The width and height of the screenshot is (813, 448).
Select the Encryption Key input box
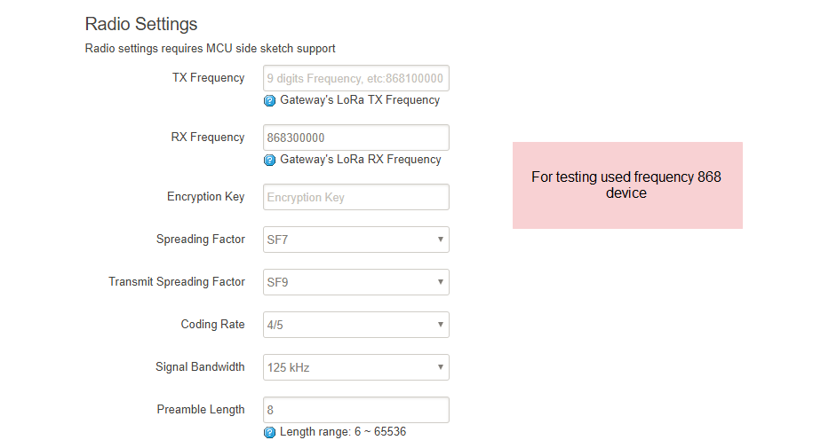tap(356, 197)
